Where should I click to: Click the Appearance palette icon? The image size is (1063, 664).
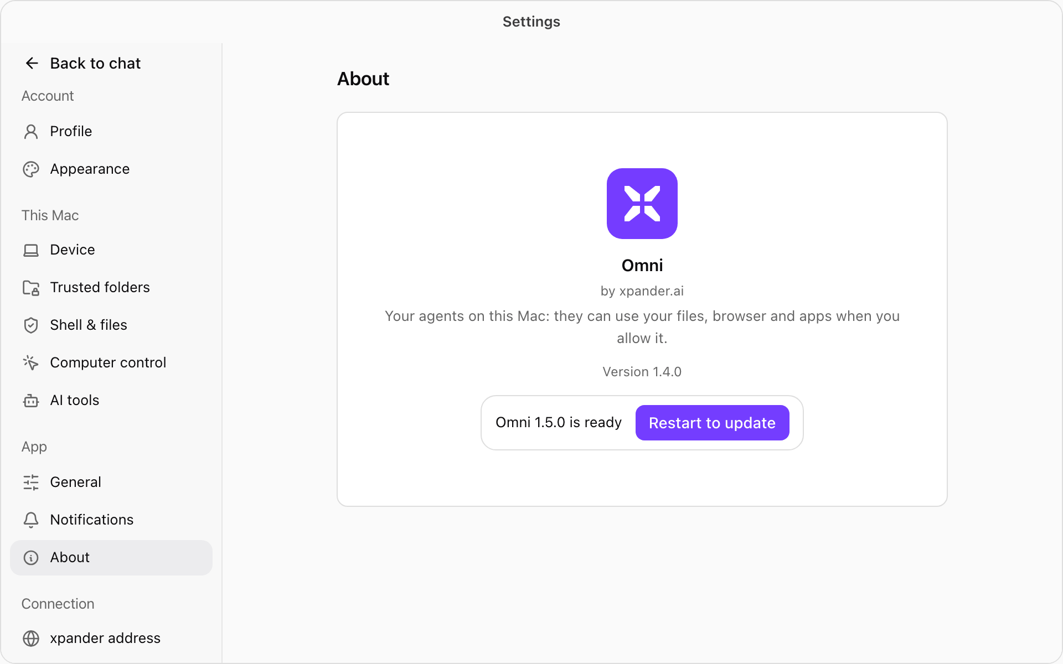coord(31,169)
